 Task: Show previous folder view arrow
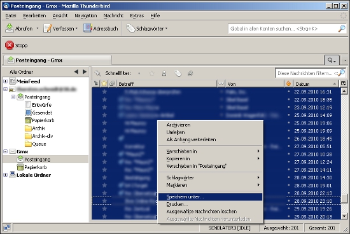pos(76,72)
